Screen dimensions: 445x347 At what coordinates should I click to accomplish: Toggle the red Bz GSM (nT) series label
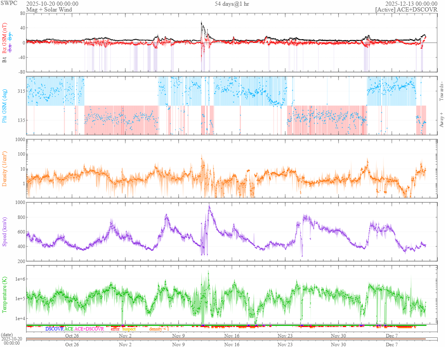(x=4, y=38)
